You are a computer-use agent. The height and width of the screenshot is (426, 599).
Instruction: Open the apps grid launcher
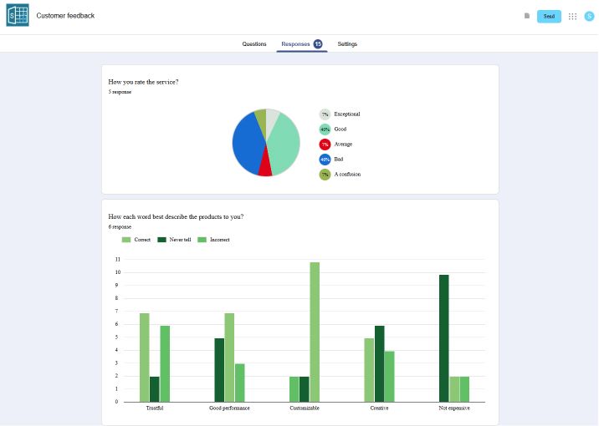click(572, 16)
